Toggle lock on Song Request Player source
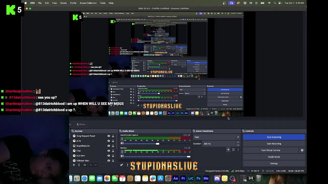 (x=113, y=136)
